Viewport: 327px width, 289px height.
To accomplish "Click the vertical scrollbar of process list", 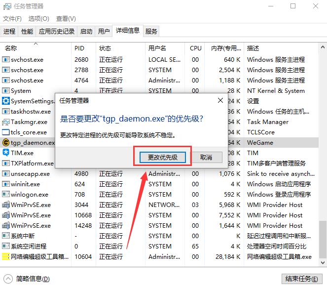I will pyautogui.click(x=322, y=148).
